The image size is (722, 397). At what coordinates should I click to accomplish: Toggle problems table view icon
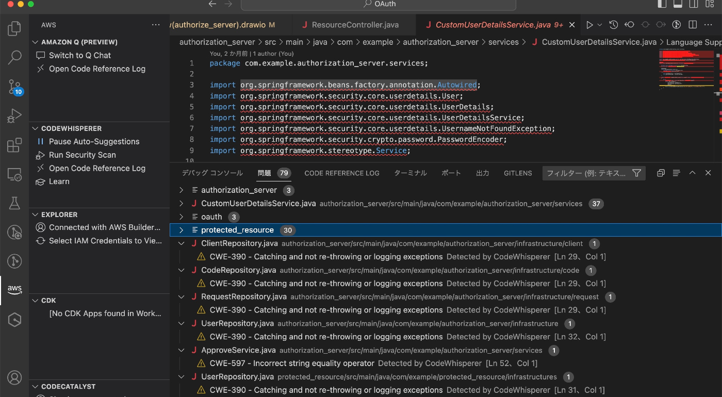click(677, 173)
